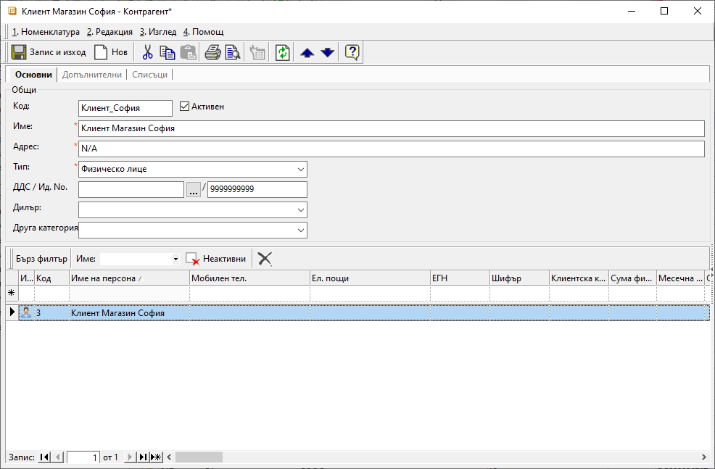The image size is (715, 469).
Task: Click the Адрес input field
Action: (x=391, y=149)
